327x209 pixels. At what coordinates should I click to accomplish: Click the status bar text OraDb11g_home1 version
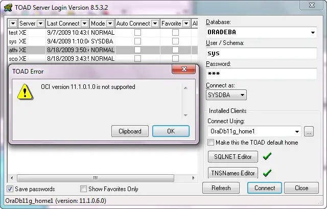coord(56,201)
